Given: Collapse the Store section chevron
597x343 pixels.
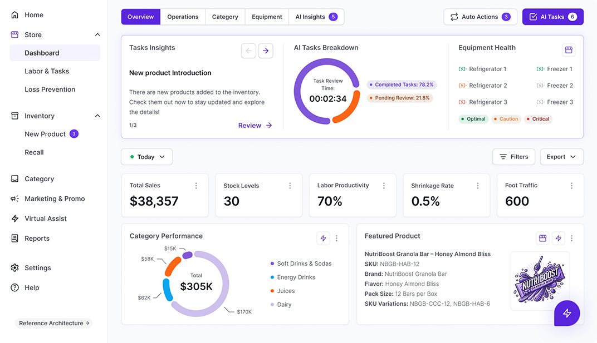Looking at the screenshot, I should tap(97, 34).
